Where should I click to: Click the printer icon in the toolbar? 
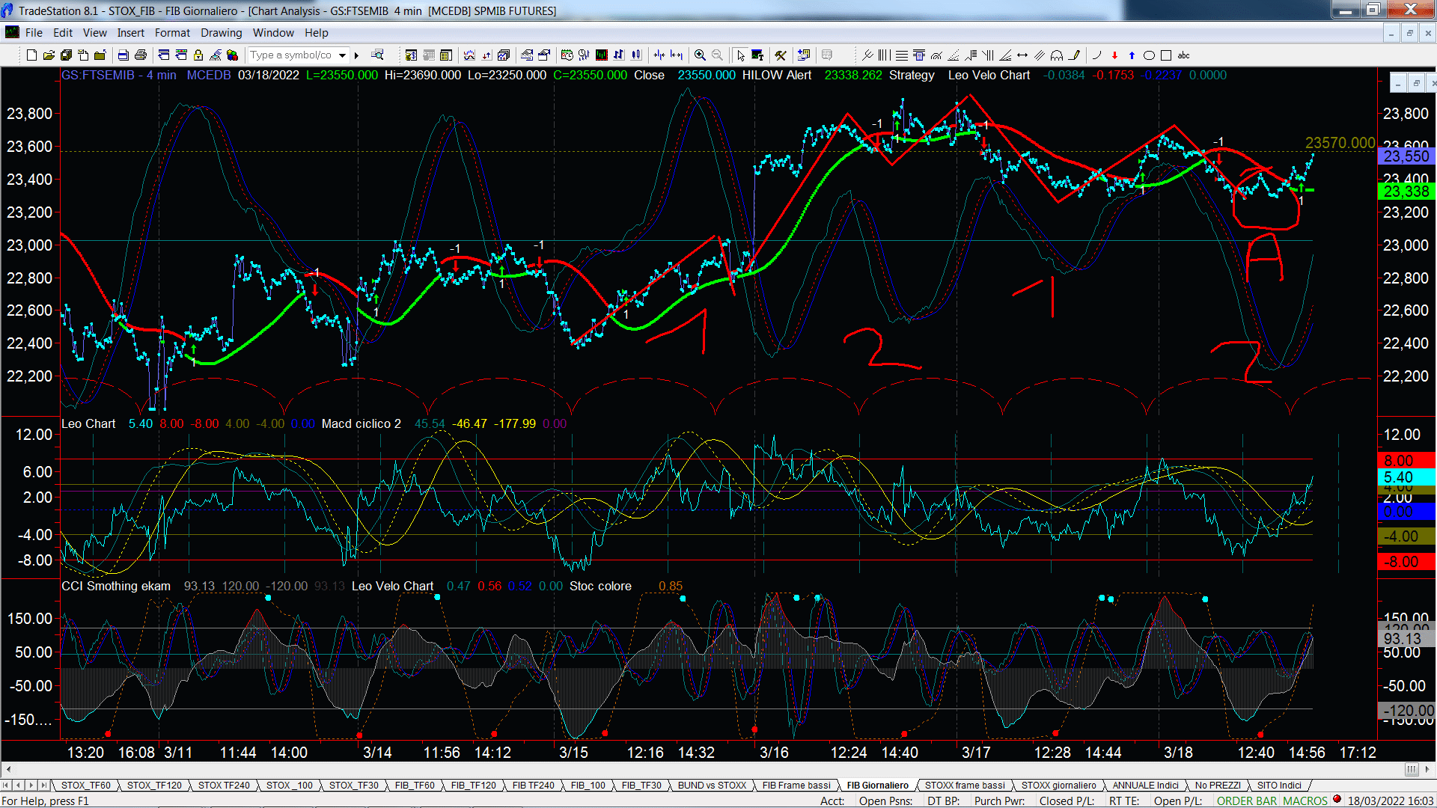[140, 55]
